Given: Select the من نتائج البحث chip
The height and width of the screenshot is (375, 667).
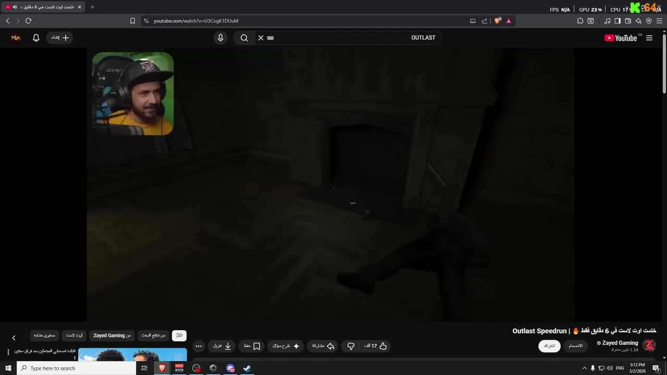Looking at the screenshot, I should click(153, 335).
